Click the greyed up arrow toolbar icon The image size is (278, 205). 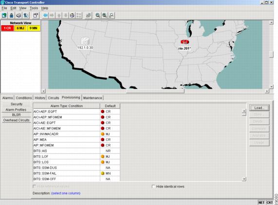point(59,16)
